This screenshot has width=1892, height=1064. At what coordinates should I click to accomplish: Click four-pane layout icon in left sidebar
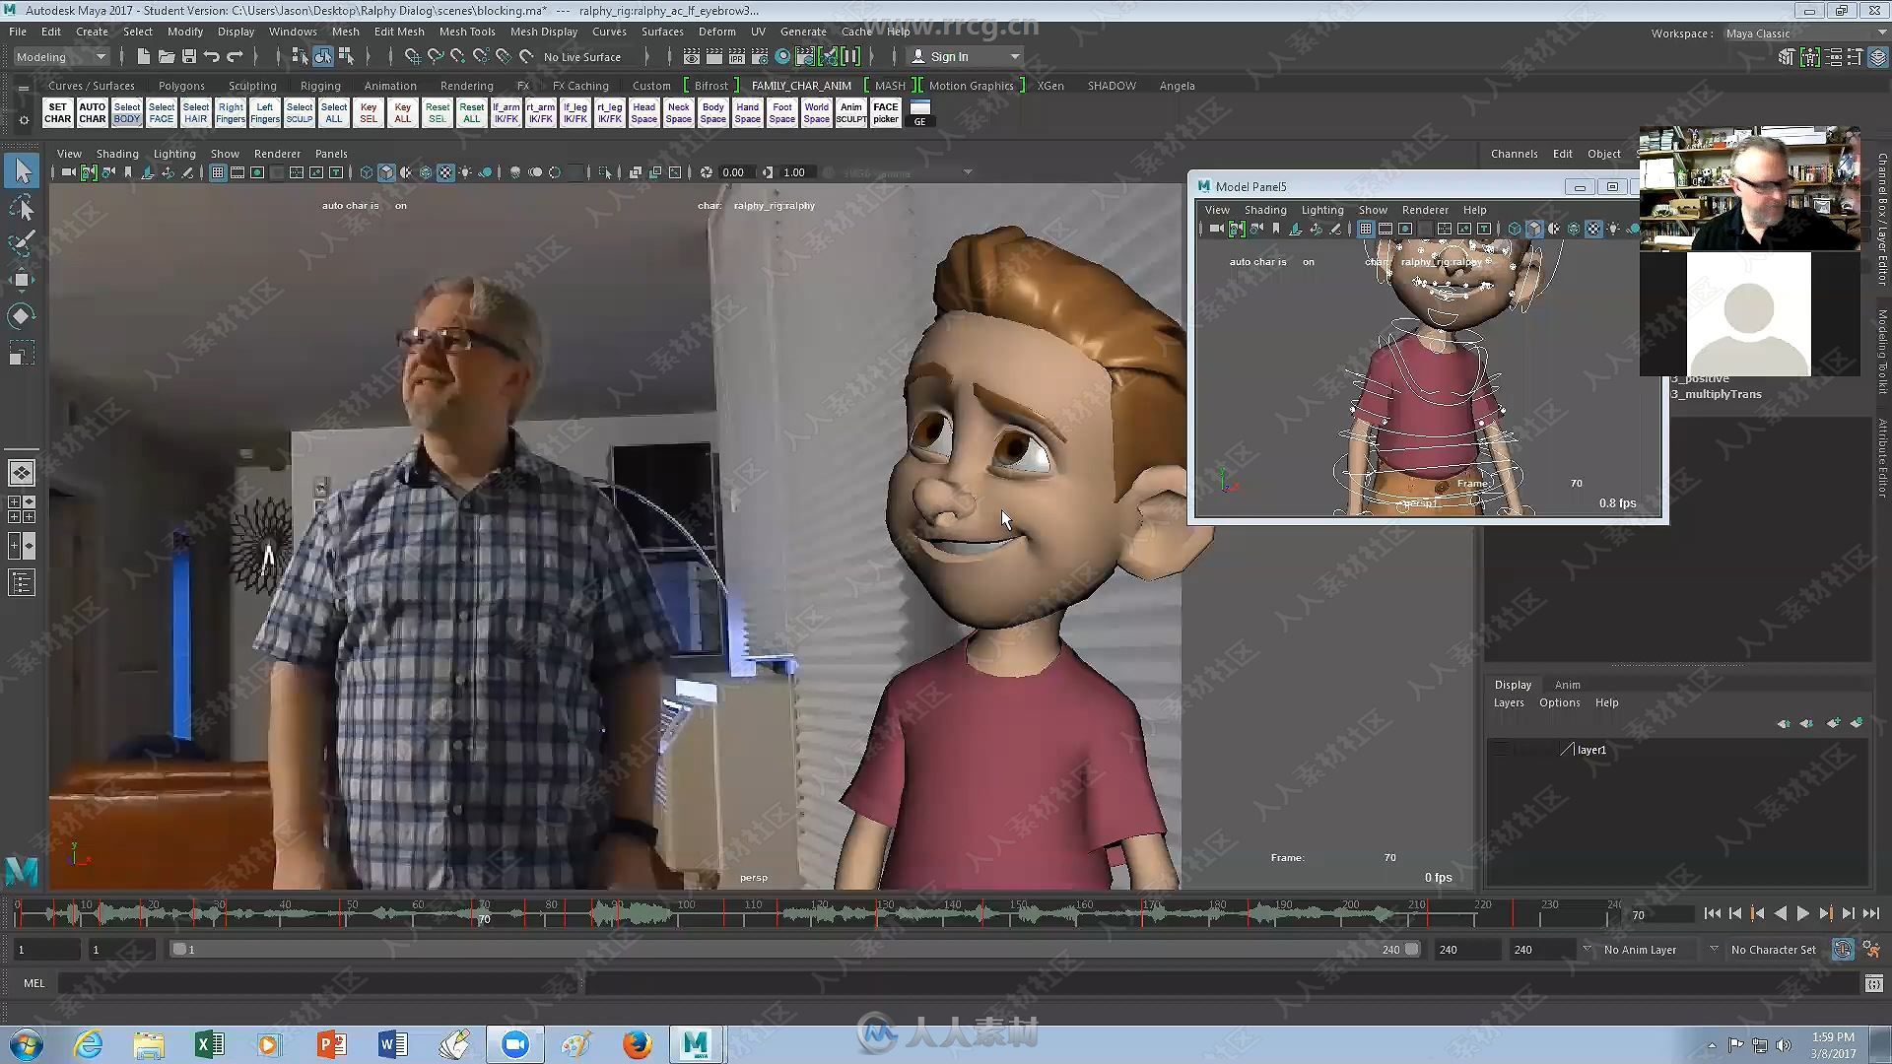[22, 508]
